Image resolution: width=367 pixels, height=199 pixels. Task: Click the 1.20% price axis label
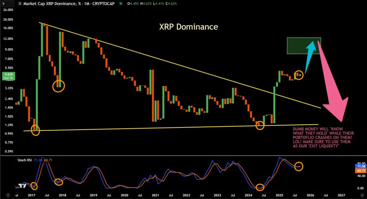tap(9, 125)
